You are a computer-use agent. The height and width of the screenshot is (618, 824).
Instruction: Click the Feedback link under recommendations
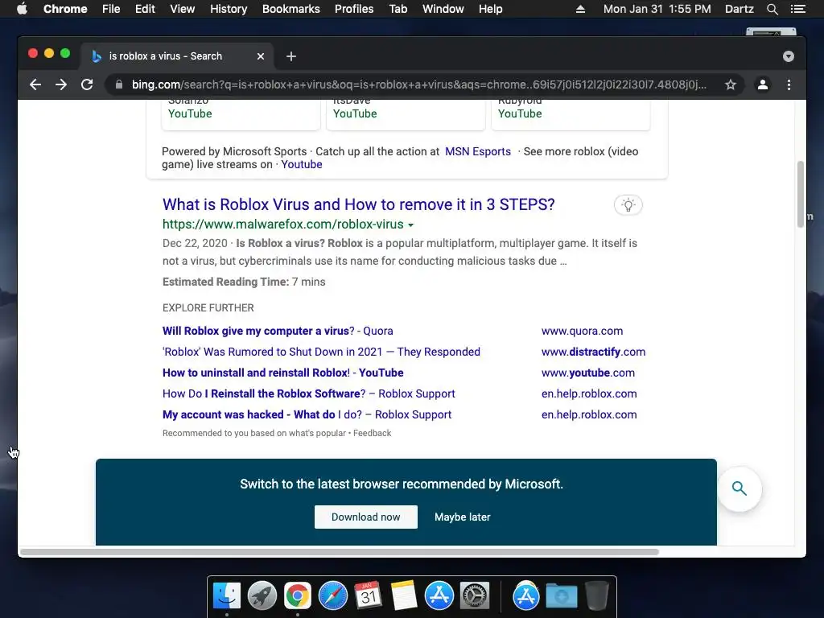[x=372, y=433]
